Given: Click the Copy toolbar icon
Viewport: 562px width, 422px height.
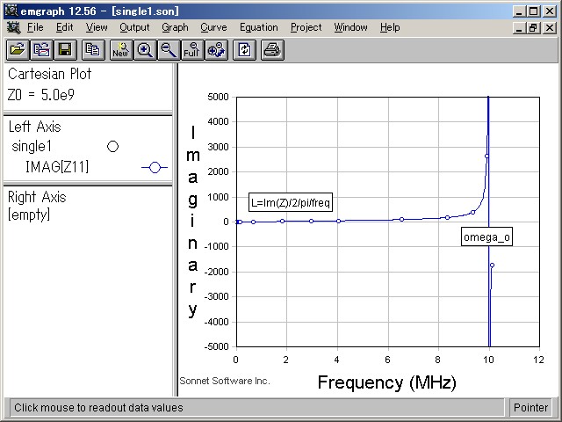Looking at the screenshot, I should (x=93, y=50).
